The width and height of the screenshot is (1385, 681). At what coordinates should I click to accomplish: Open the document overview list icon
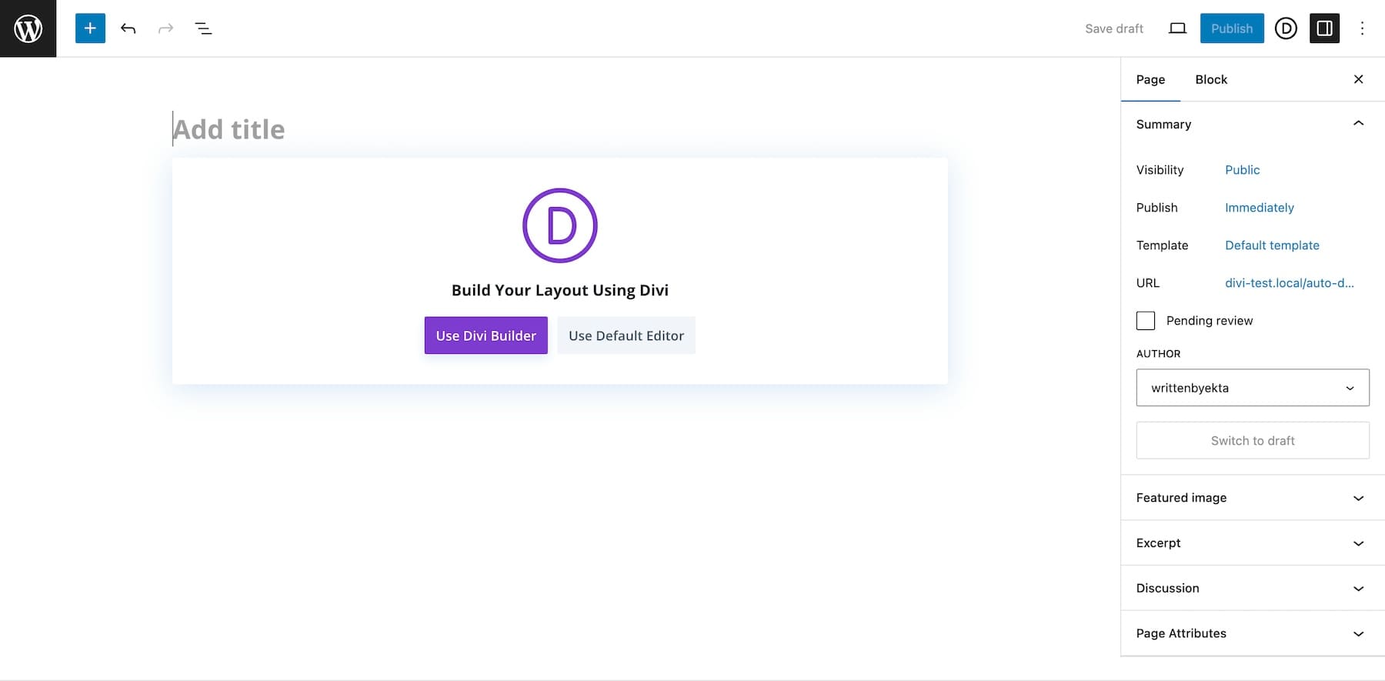203,28
